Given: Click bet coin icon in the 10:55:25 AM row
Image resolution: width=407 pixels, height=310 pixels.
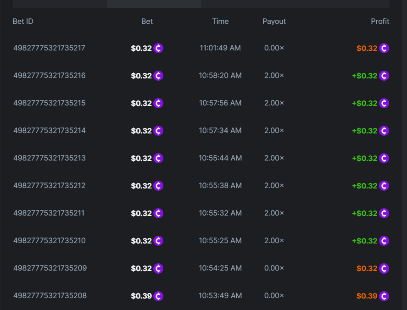Looking at the screenshot, I should point(158,241).
